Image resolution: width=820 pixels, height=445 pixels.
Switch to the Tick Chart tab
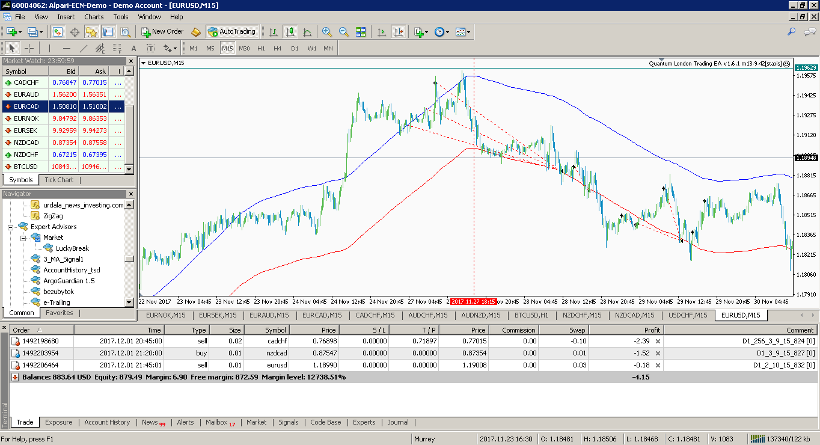(x=59, y=180)
